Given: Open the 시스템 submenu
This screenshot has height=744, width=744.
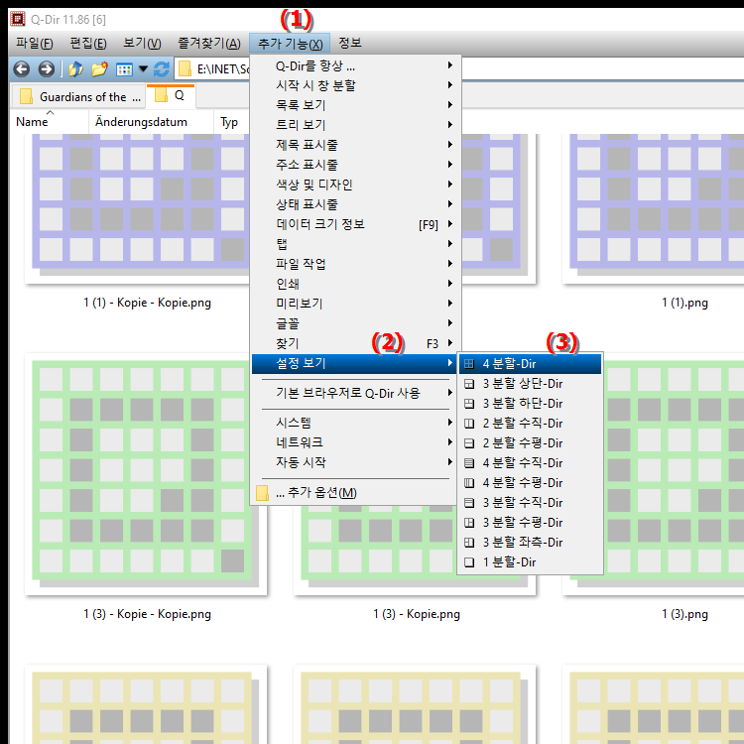Looking at the screenshot, I should click(353, 423).
